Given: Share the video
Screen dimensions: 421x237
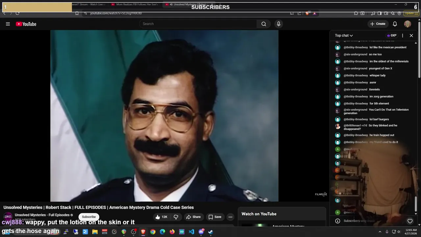Looking at the screenshot, I should point(193,217).
